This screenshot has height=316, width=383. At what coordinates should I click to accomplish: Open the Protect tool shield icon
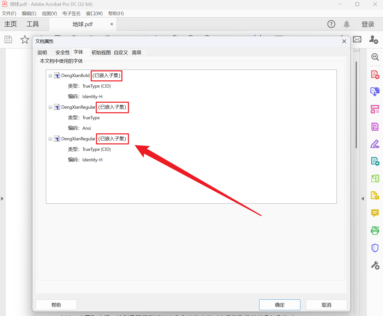(x=375, y=248)
